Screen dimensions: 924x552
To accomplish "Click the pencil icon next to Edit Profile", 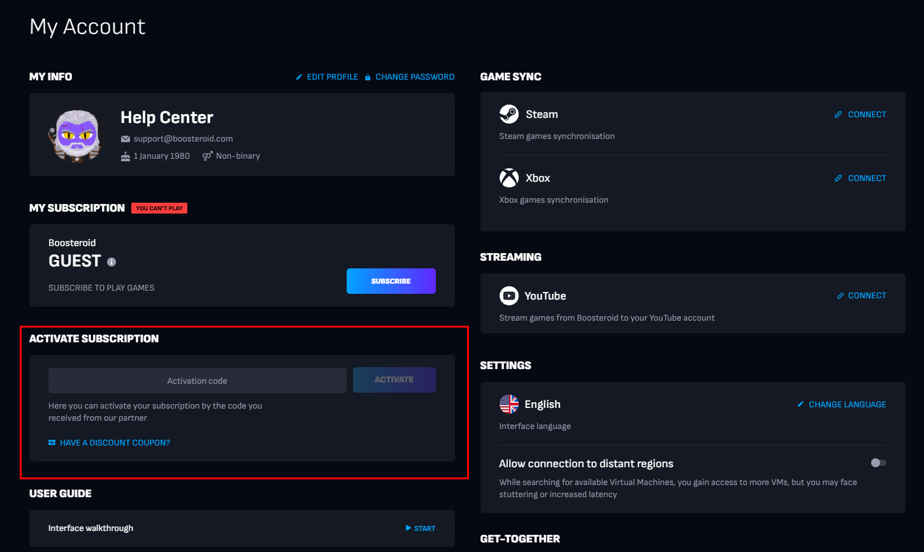I will 300,77.
